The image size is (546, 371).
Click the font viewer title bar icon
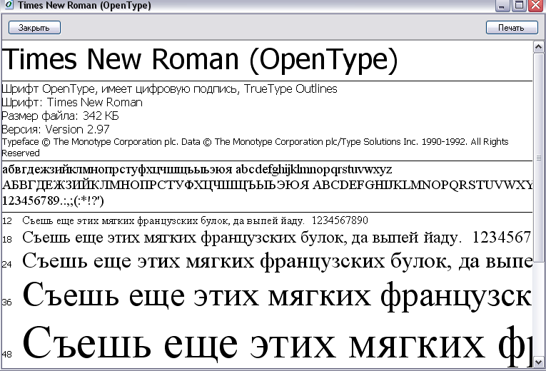[x=9, y=5]
